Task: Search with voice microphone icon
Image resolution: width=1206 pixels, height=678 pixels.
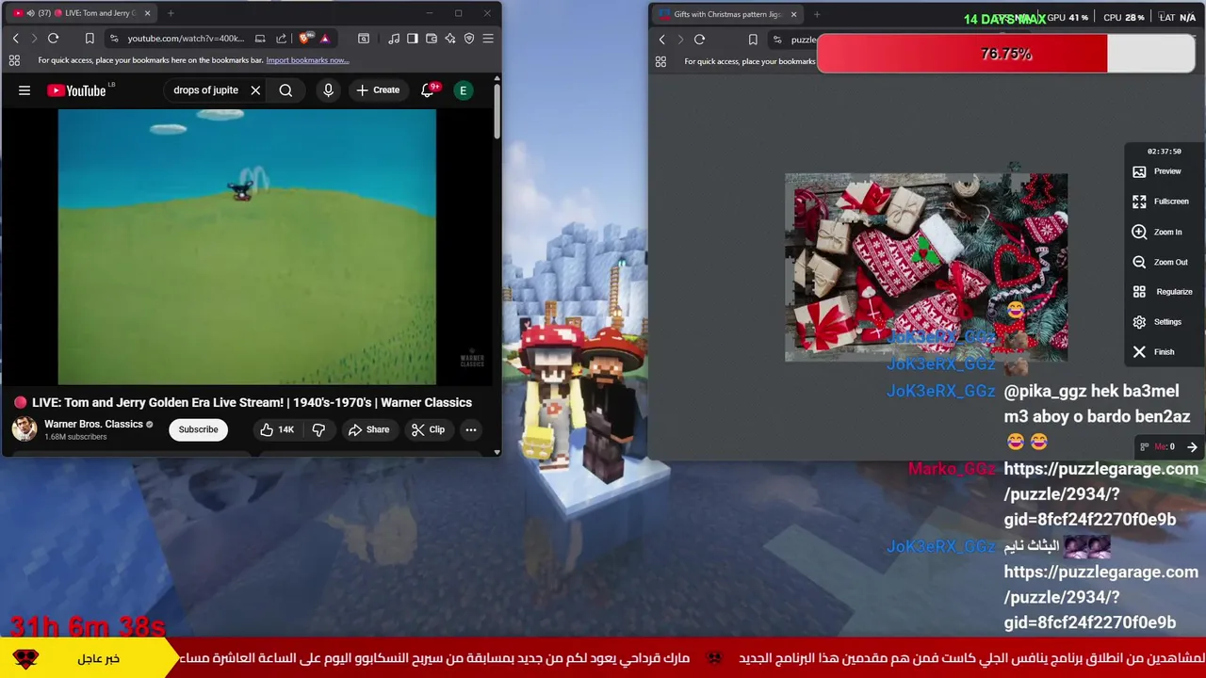Action: [x=328, y=90]
